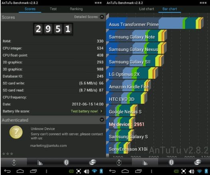Tap the CPU integer score row
Image resolution: width=210 pixels, height=175 pixels.
[53, 48]
